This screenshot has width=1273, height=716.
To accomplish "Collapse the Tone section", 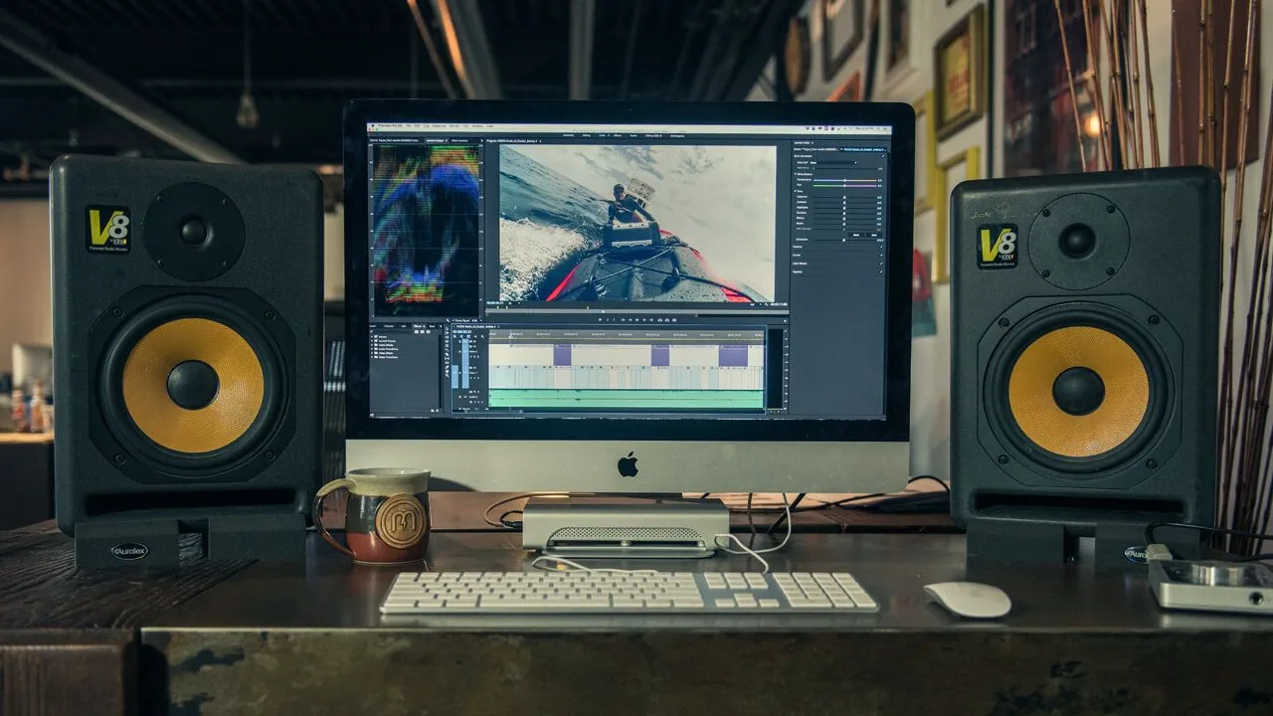I will tap(797, 191).
